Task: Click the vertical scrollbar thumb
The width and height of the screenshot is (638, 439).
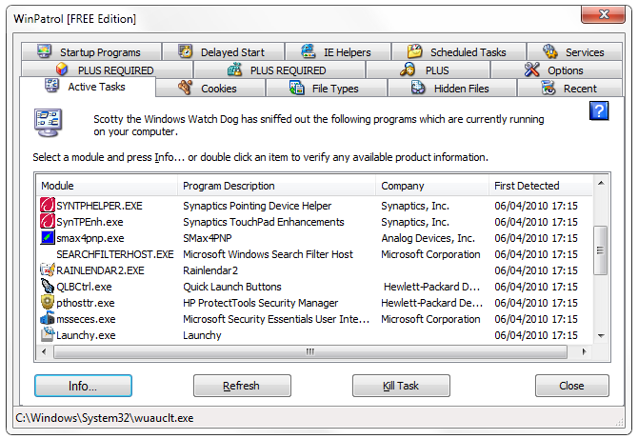Action: [600, 249]
